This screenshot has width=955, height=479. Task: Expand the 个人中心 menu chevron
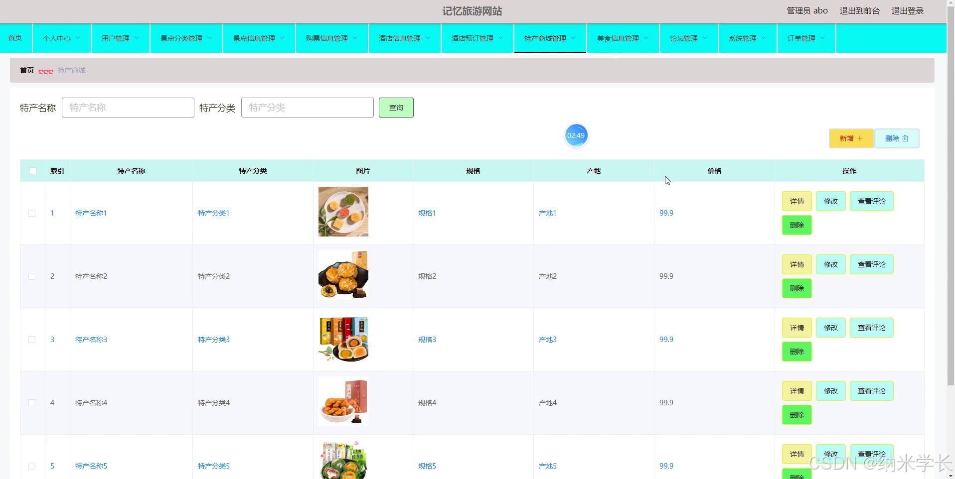click(x=78, y=38)
